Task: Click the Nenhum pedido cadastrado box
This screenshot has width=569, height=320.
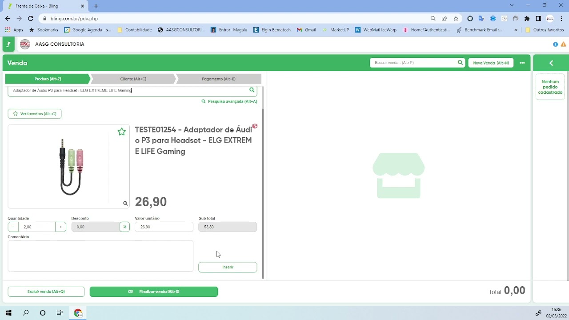Action: pos(550,87)
